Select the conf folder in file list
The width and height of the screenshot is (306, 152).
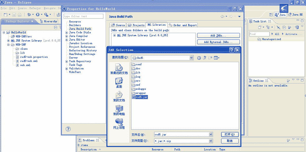click(x=137, y=65)
